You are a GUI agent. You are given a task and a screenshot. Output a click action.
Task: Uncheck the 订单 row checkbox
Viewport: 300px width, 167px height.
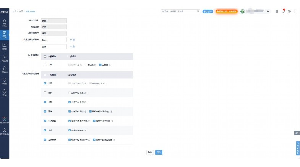tap(45, 83)
